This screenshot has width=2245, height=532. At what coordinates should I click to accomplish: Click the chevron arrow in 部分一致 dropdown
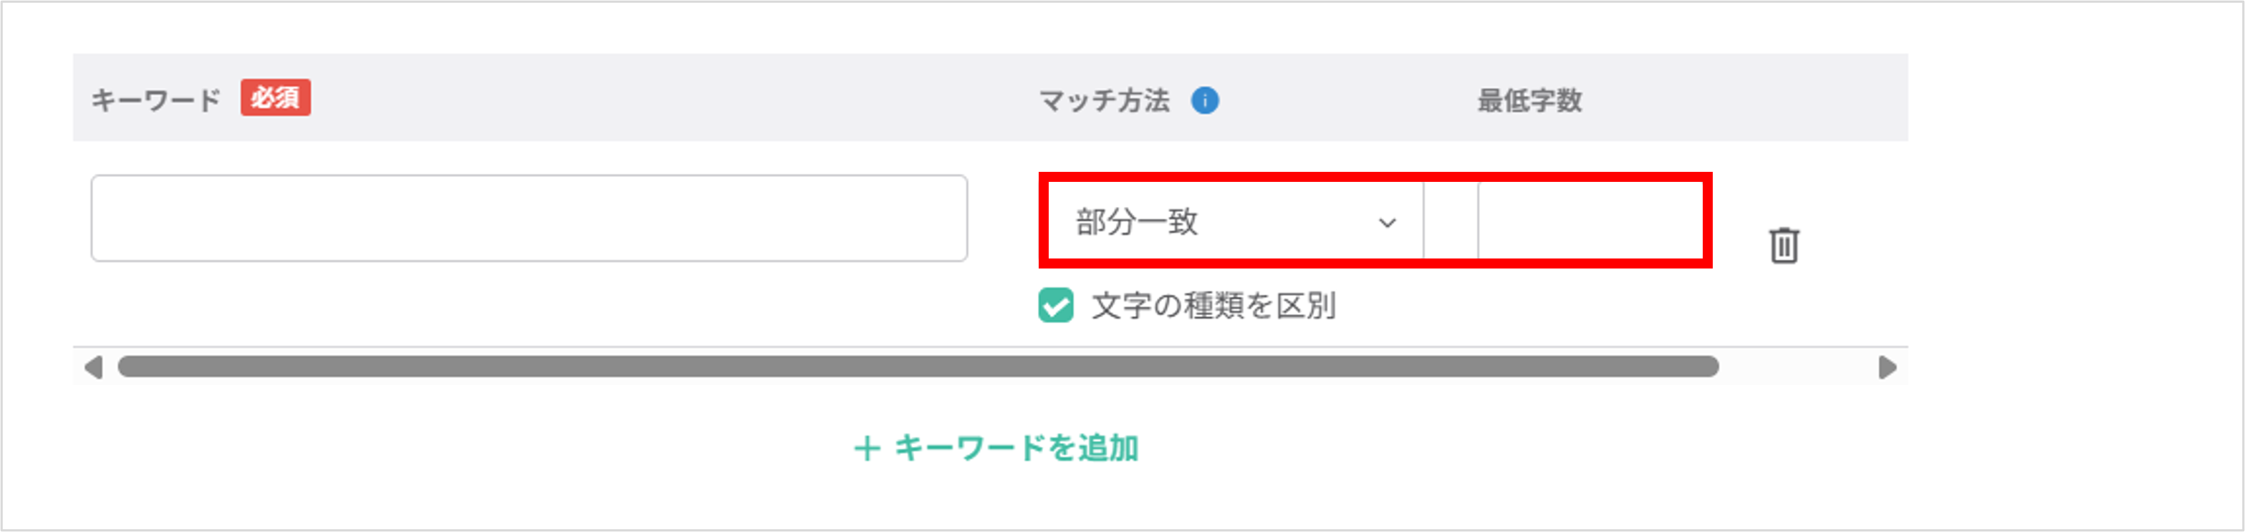(1387, 223)
